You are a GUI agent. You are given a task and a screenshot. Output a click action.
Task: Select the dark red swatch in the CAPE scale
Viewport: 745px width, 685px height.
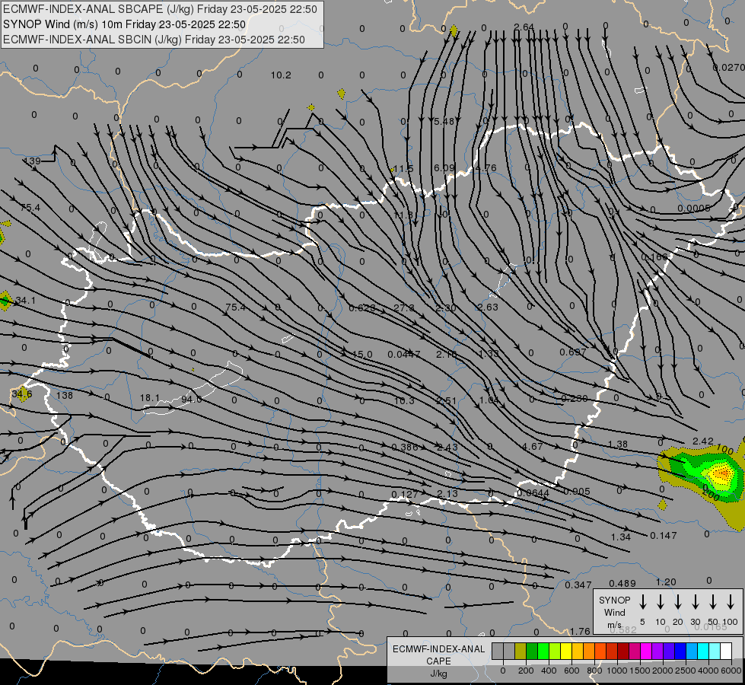[x=623, y=652]
